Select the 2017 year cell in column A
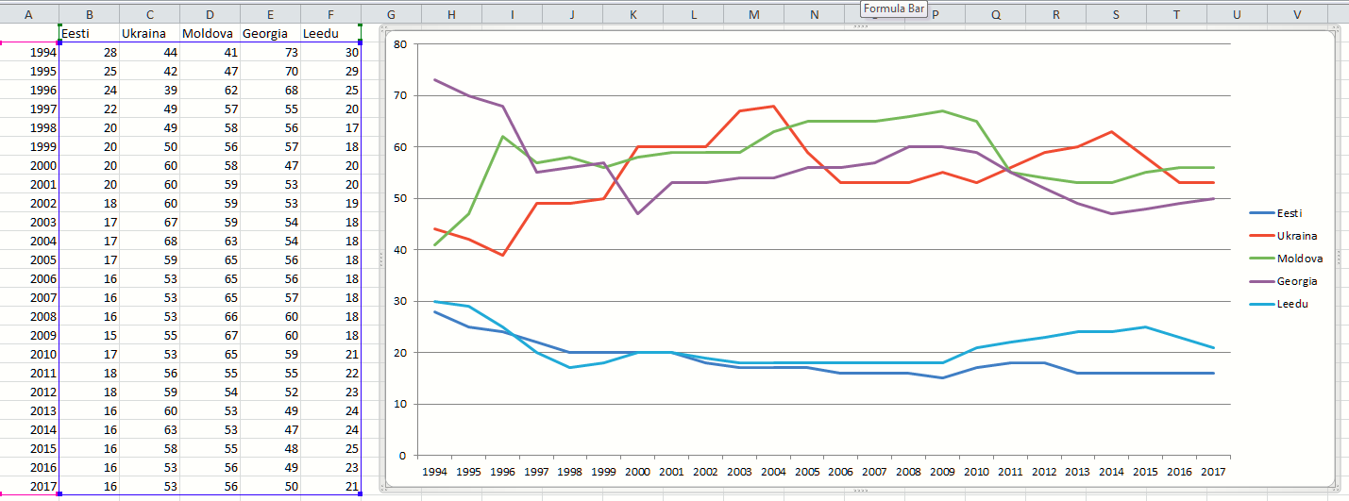 (x=30, y=485)
